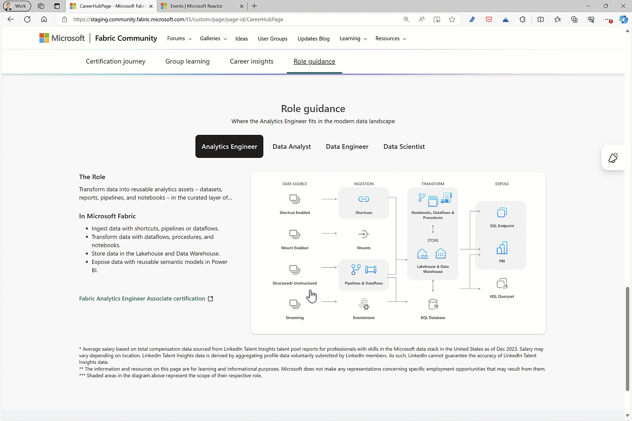Open Fabric Community home link

[126, 38]
